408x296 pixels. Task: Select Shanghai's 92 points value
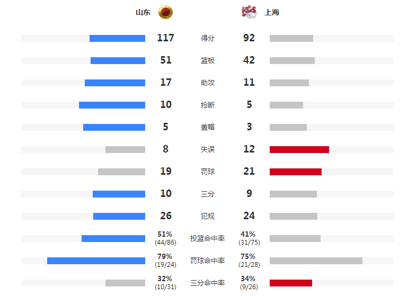[x=249, y=38]
